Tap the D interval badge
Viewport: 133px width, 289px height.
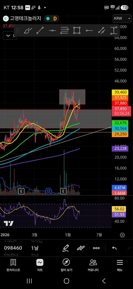55,18
